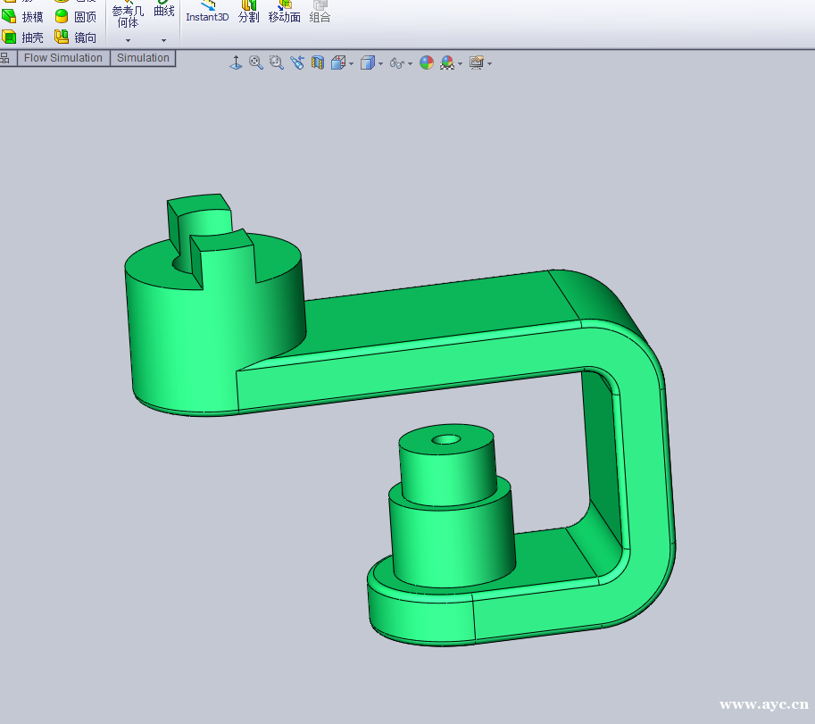Toggle the Section View icon
Image resolution: width=815 pixels, height=724 pixels.
(318, 62)
